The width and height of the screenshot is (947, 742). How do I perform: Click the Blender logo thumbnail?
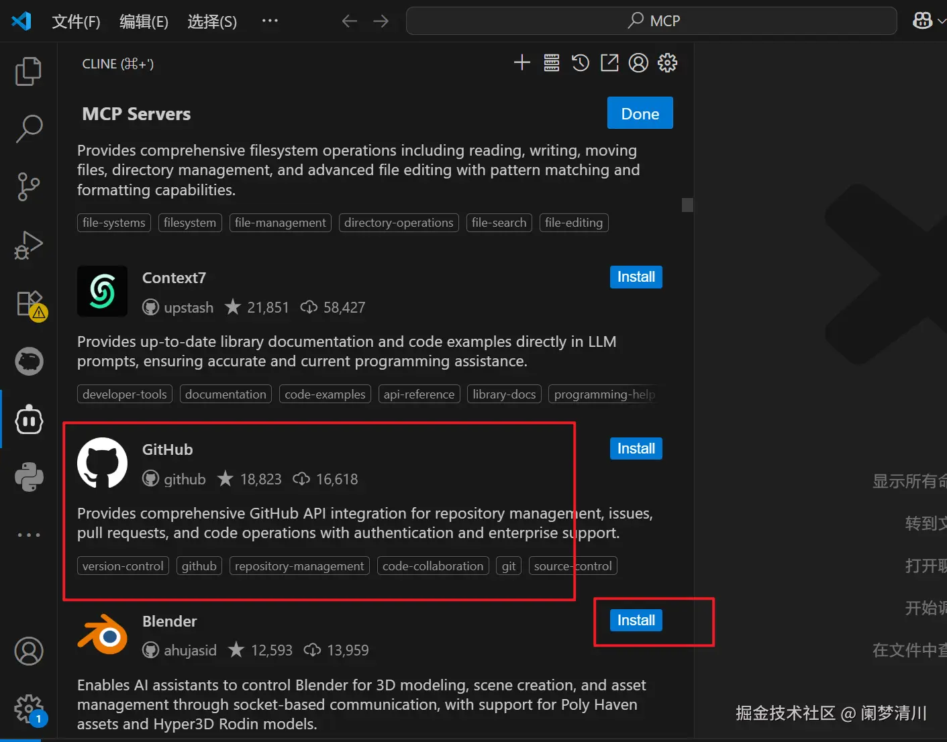point(102,634)
